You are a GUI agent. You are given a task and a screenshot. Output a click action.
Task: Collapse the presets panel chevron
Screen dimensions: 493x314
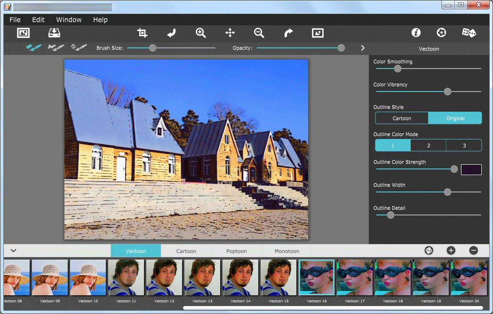[13, 251]
